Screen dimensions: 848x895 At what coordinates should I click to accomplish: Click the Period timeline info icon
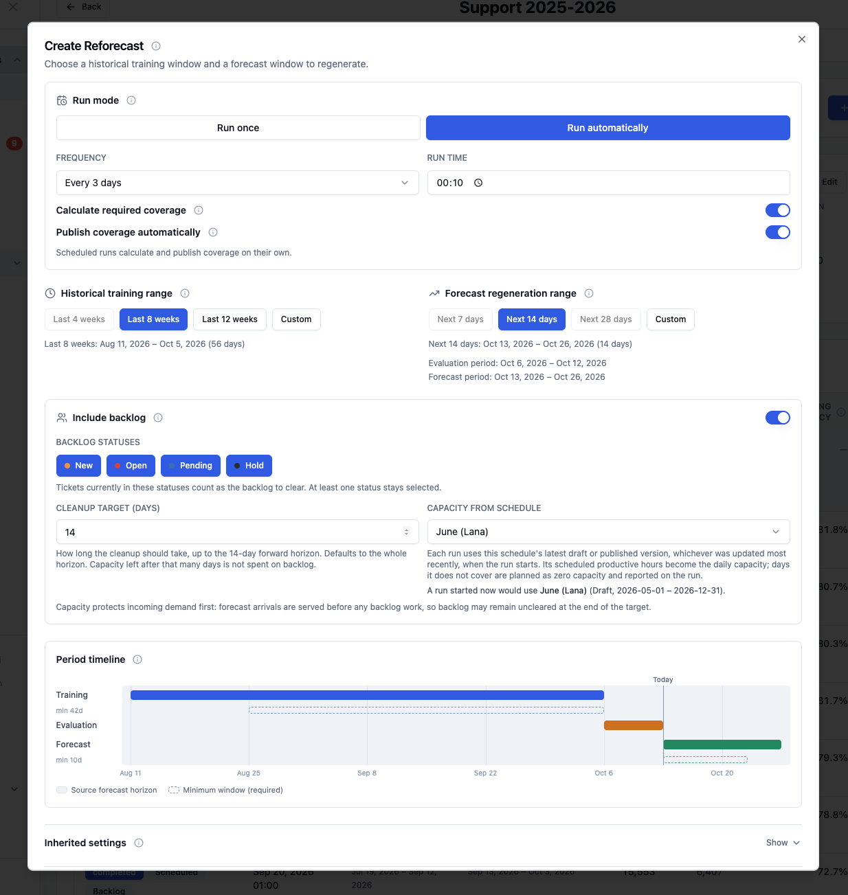tap(137, 659)
